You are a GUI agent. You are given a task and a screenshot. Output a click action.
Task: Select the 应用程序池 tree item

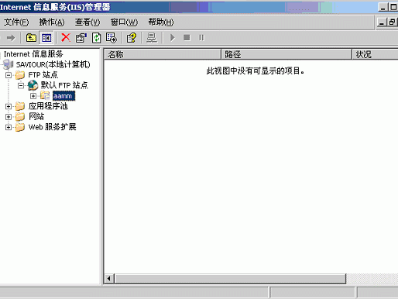point(48,106)
